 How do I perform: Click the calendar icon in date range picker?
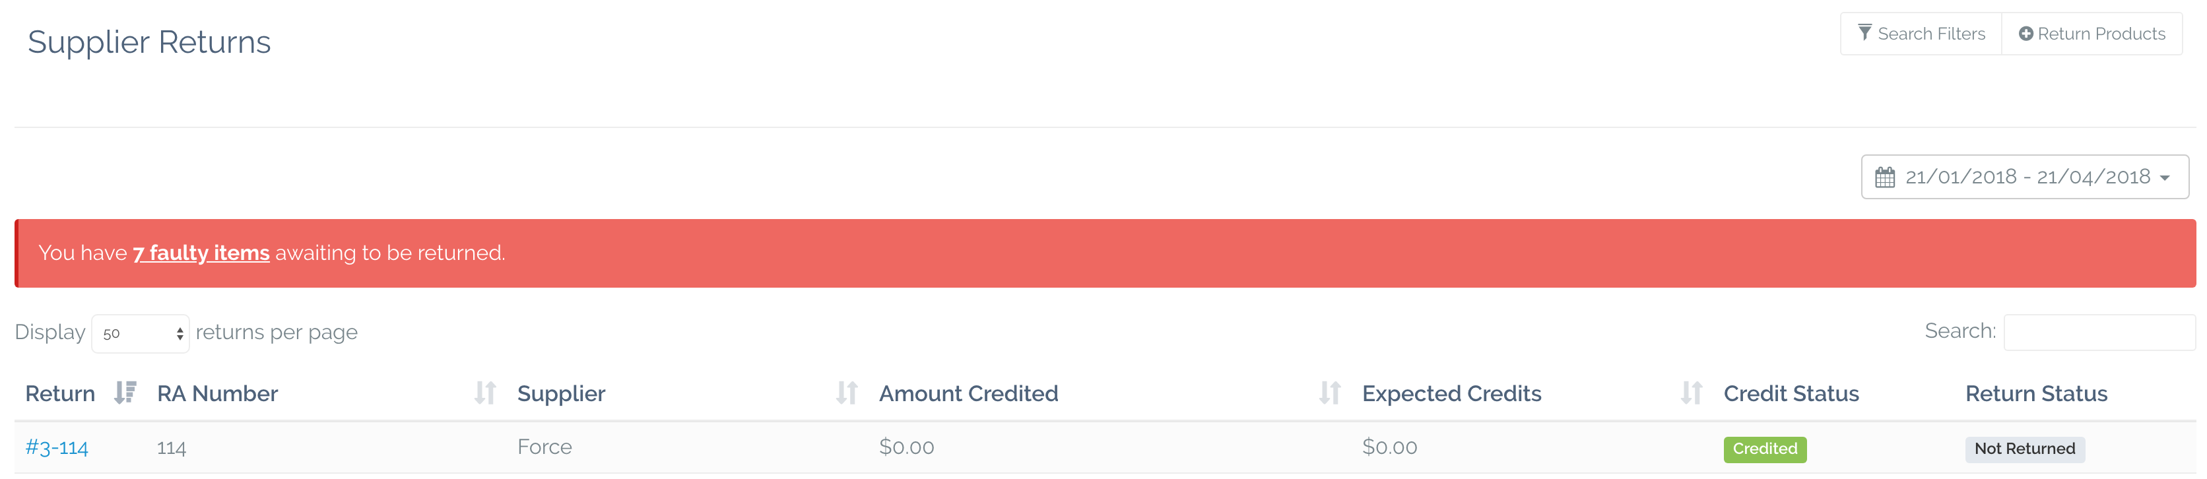point(1885,177)
